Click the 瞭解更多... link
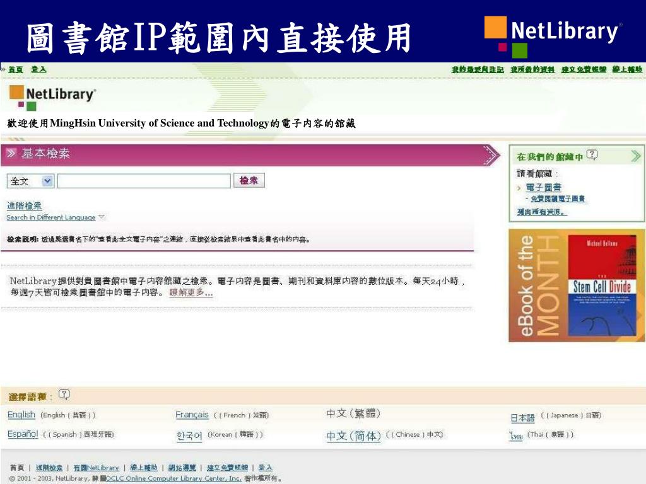The width and height of the screenshot is (646, 484). (x=191, y=292)
